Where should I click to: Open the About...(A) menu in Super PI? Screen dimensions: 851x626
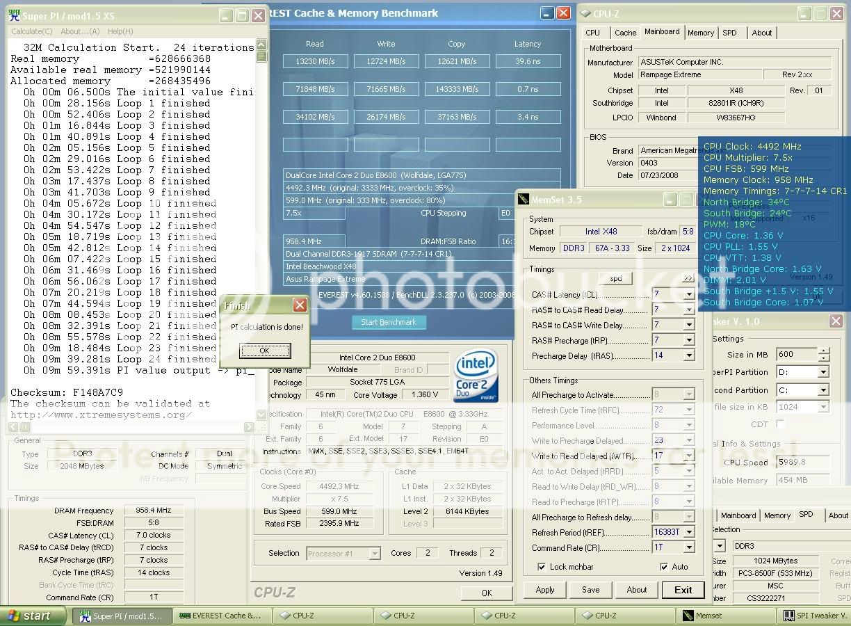coord(80,31)
